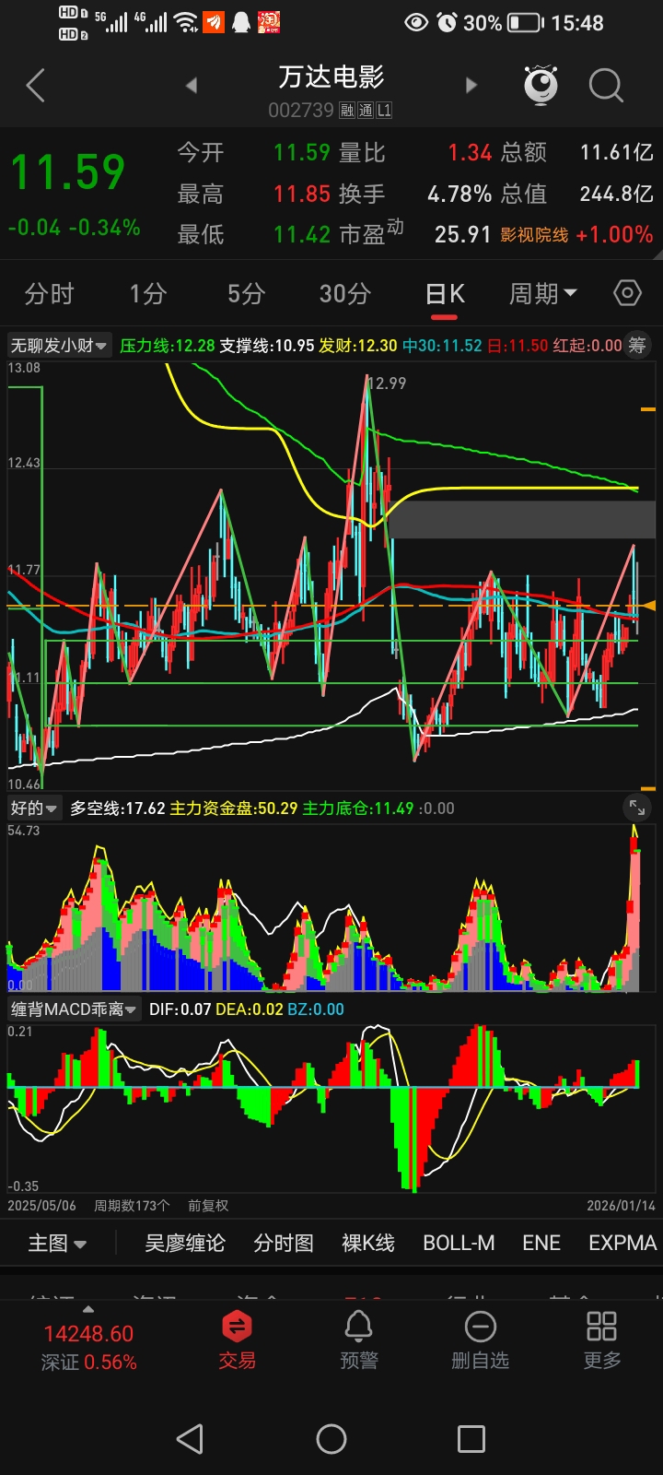Image resolution: width=663 pixels, height=1475 pixels.
Task: Switch to previous stock with left triangle
Action: click(x=192, y=86)
